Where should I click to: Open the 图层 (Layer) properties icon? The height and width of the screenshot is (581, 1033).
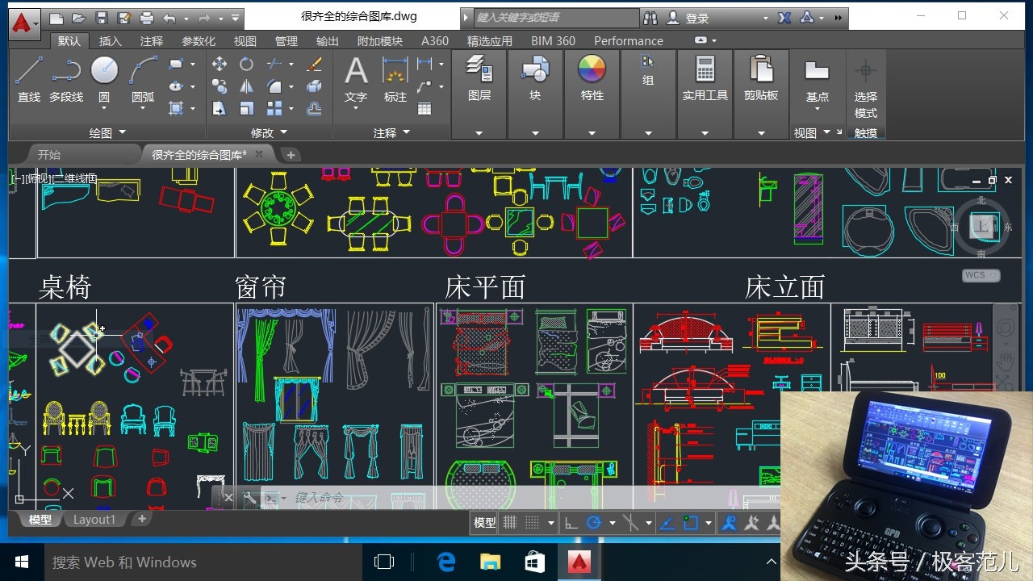tap(479, 70)
